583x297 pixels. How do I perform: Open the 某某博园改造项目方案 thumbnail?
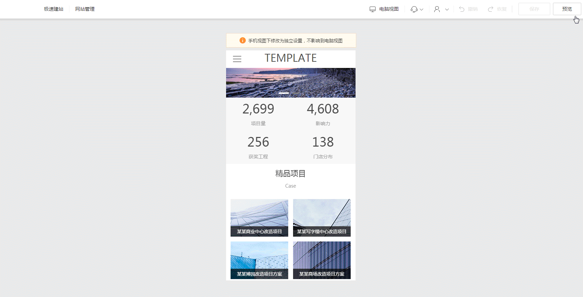pyautogui.click(x=259, y=260)
